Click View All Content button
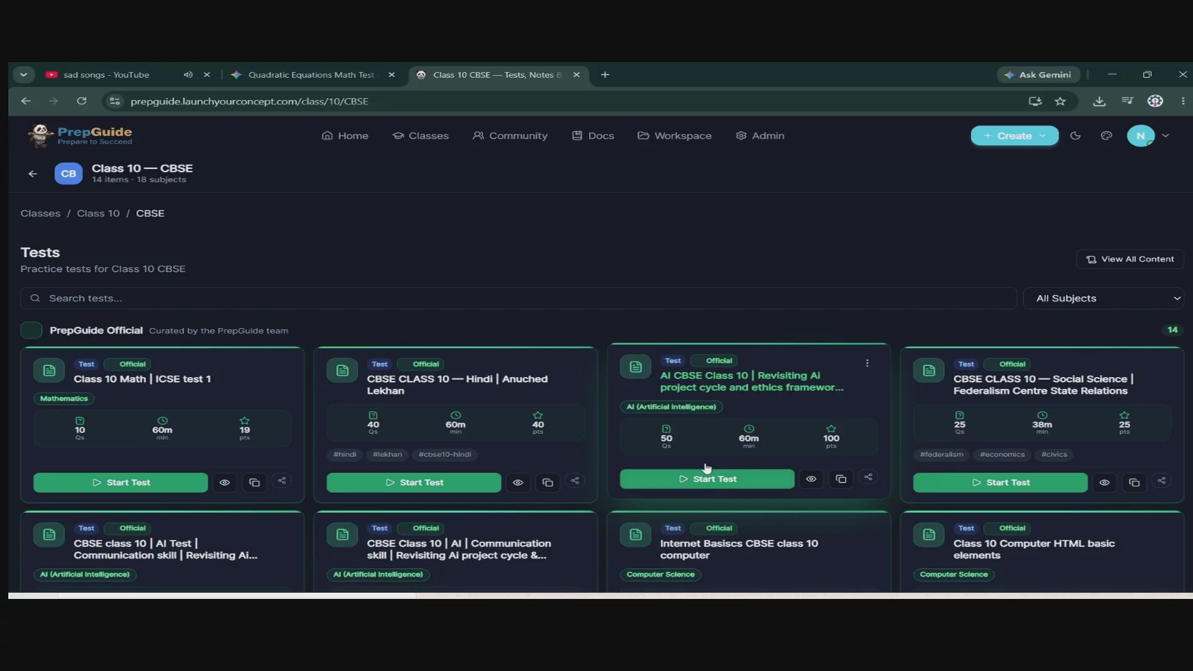Viewport: 1193px width, 671px height. pyautogui.click(x=1130, y=259)
